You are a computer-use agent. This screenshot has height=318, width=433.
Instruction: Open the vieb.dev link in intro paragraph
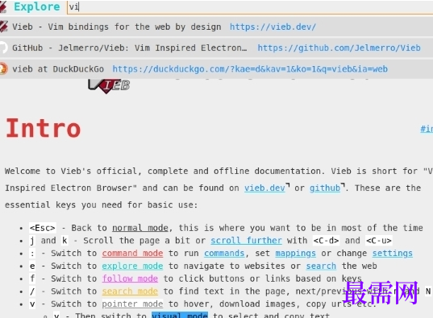point(264,188)
